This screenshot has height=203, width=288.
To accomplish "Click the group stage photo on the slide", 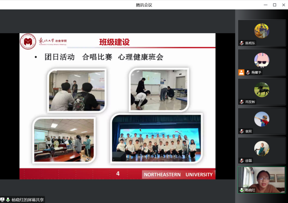I will (156, 138).
